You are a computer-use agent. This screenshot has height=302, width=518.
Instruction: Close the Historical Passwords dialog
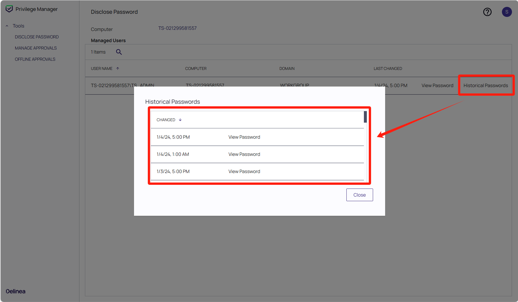pyautogui.click(x=359, y=195)
